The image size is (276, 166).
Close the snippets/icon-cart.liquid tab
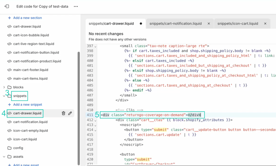point(265,24)
